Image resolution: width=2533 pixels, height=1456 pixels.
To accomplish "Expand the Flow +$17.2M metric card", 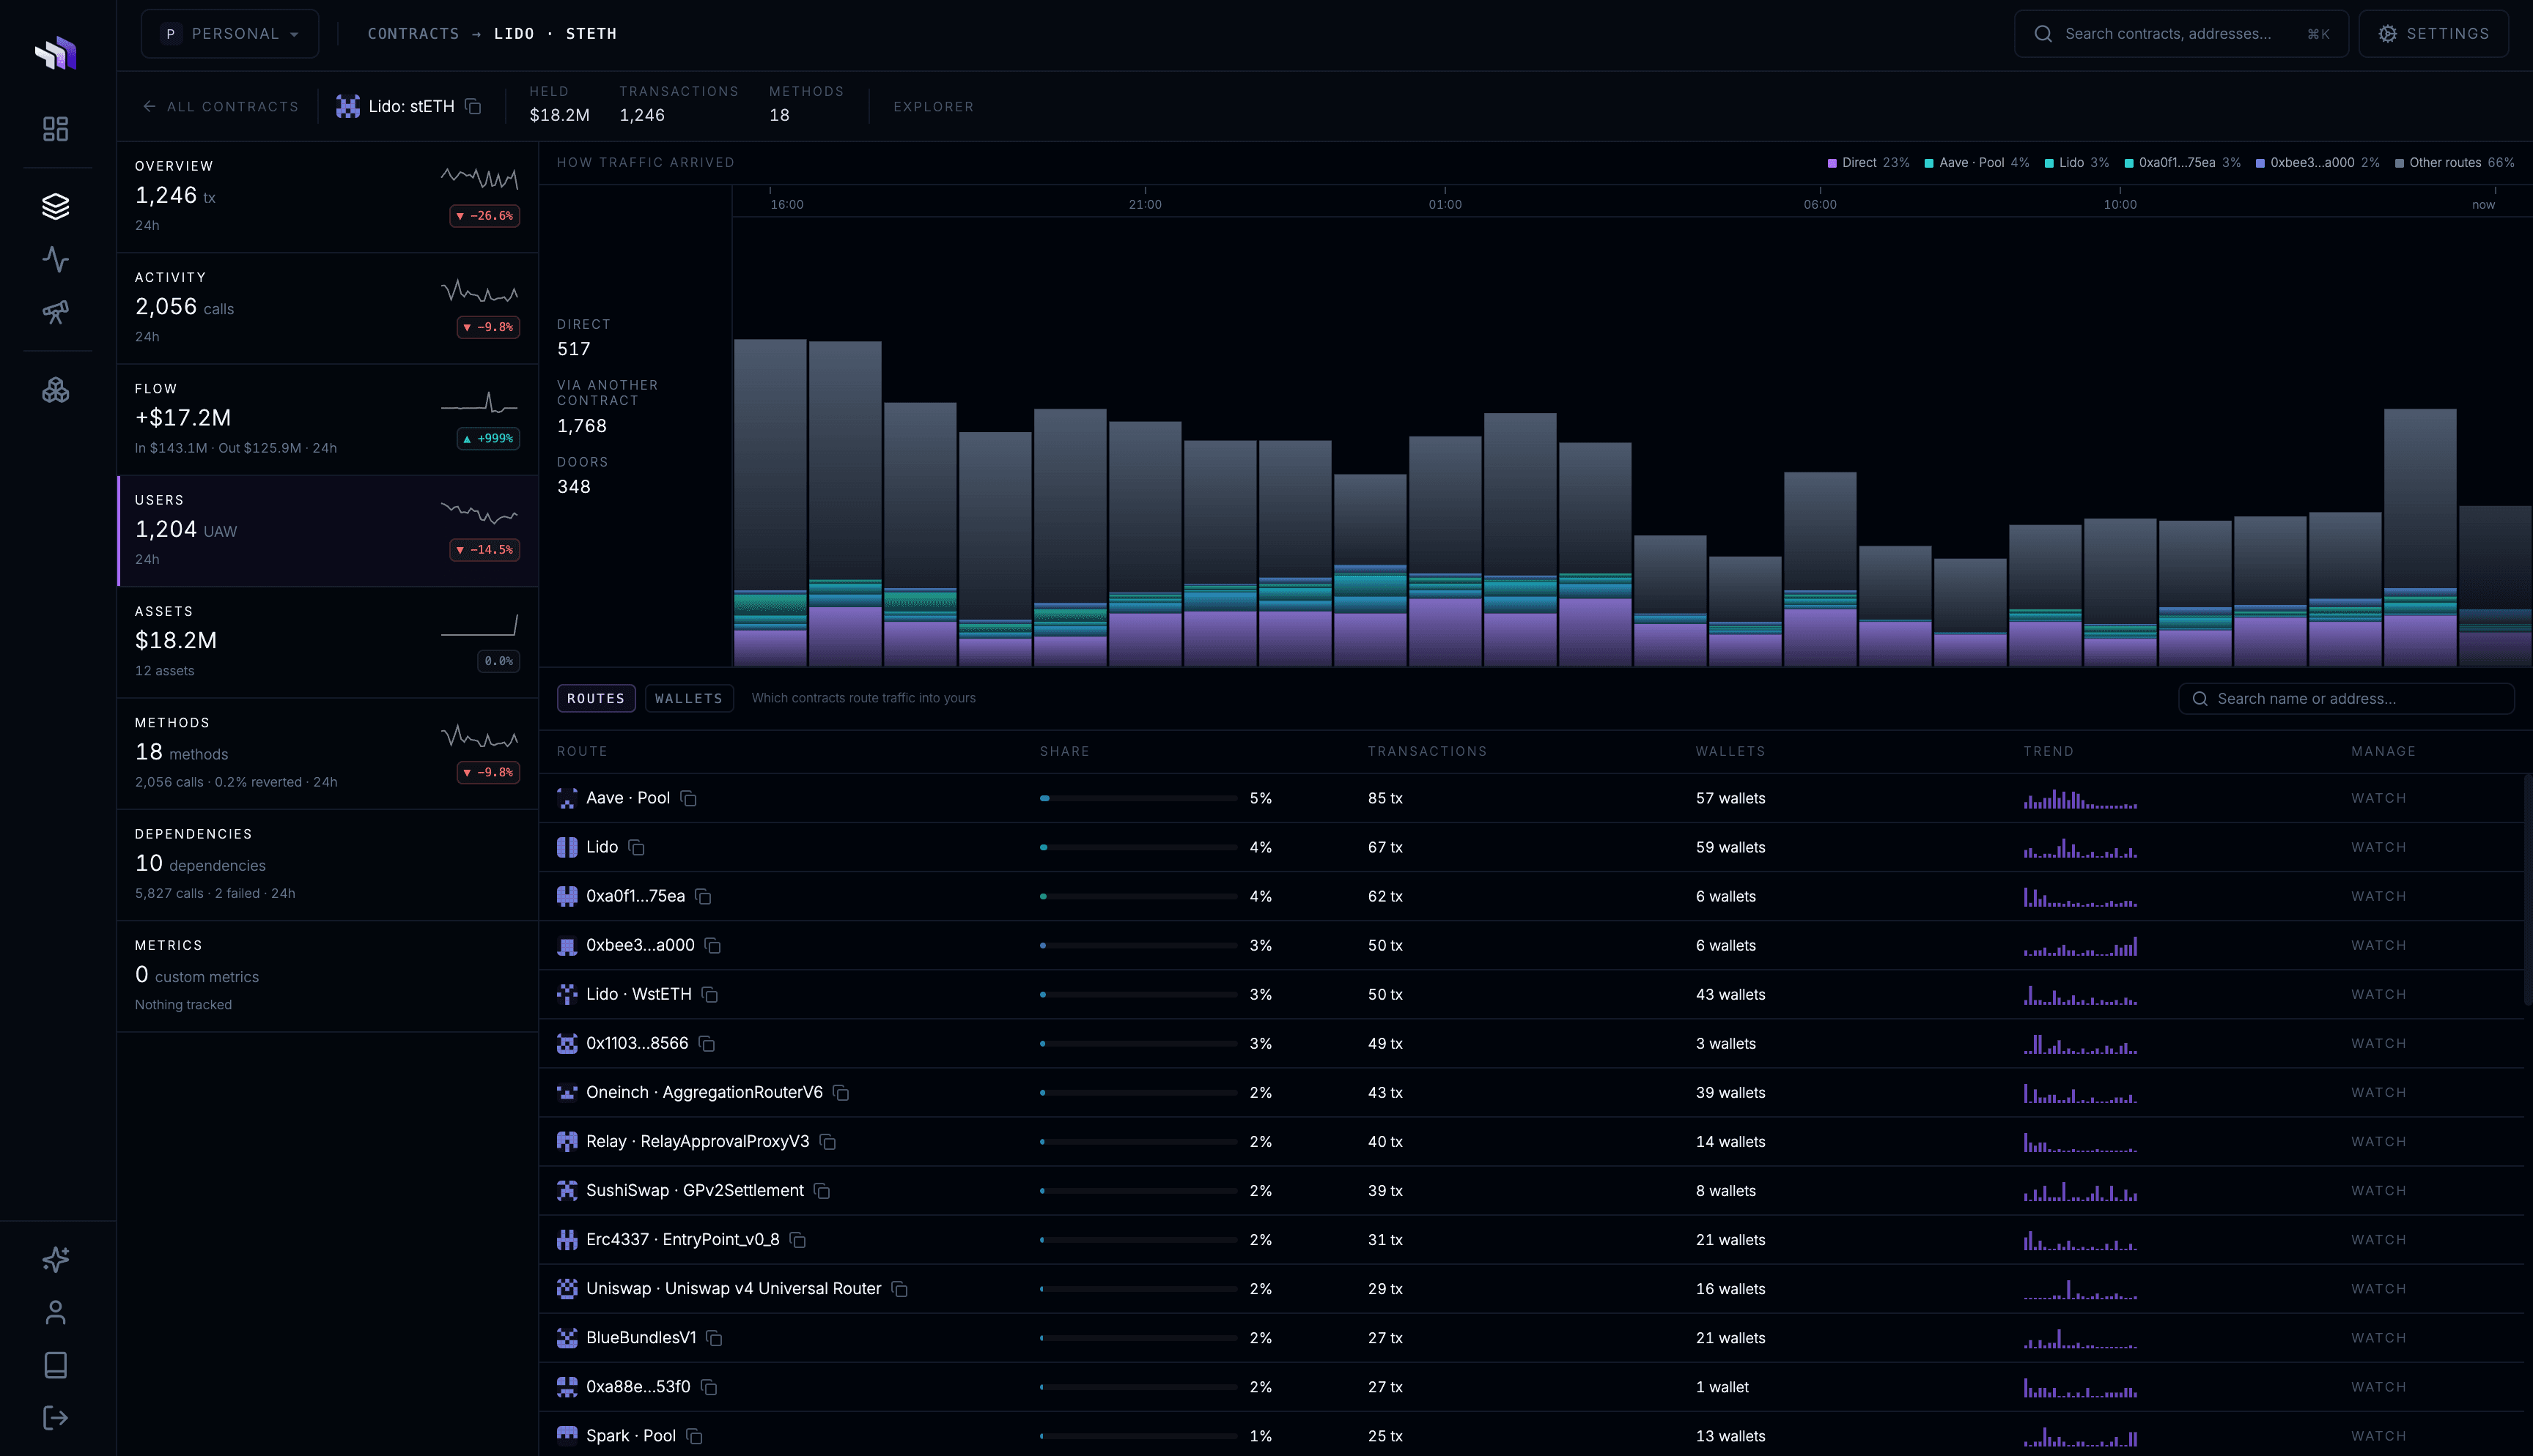I will [x=327, y=420].
